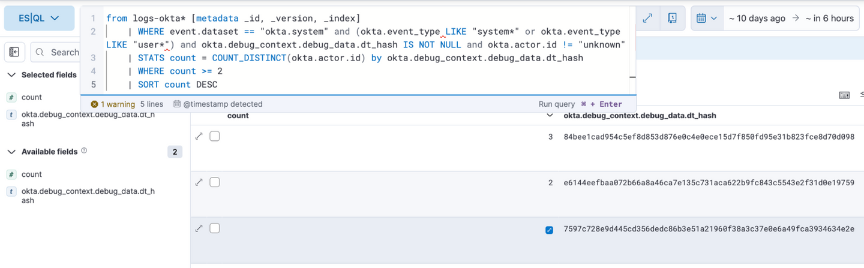This screenshot has height=268, width=864.
Task: Open calendar quick date menu
Action: pos(706,18)
